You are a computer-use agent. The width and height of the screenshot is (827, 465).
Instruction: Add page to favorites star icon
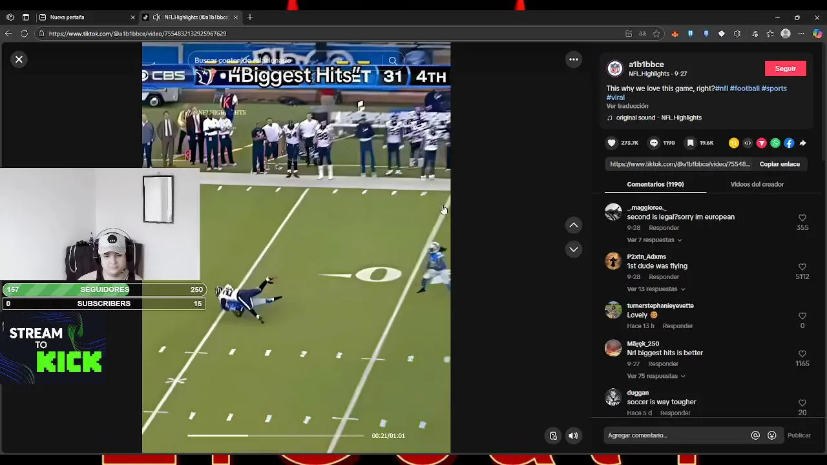(656, 34)
